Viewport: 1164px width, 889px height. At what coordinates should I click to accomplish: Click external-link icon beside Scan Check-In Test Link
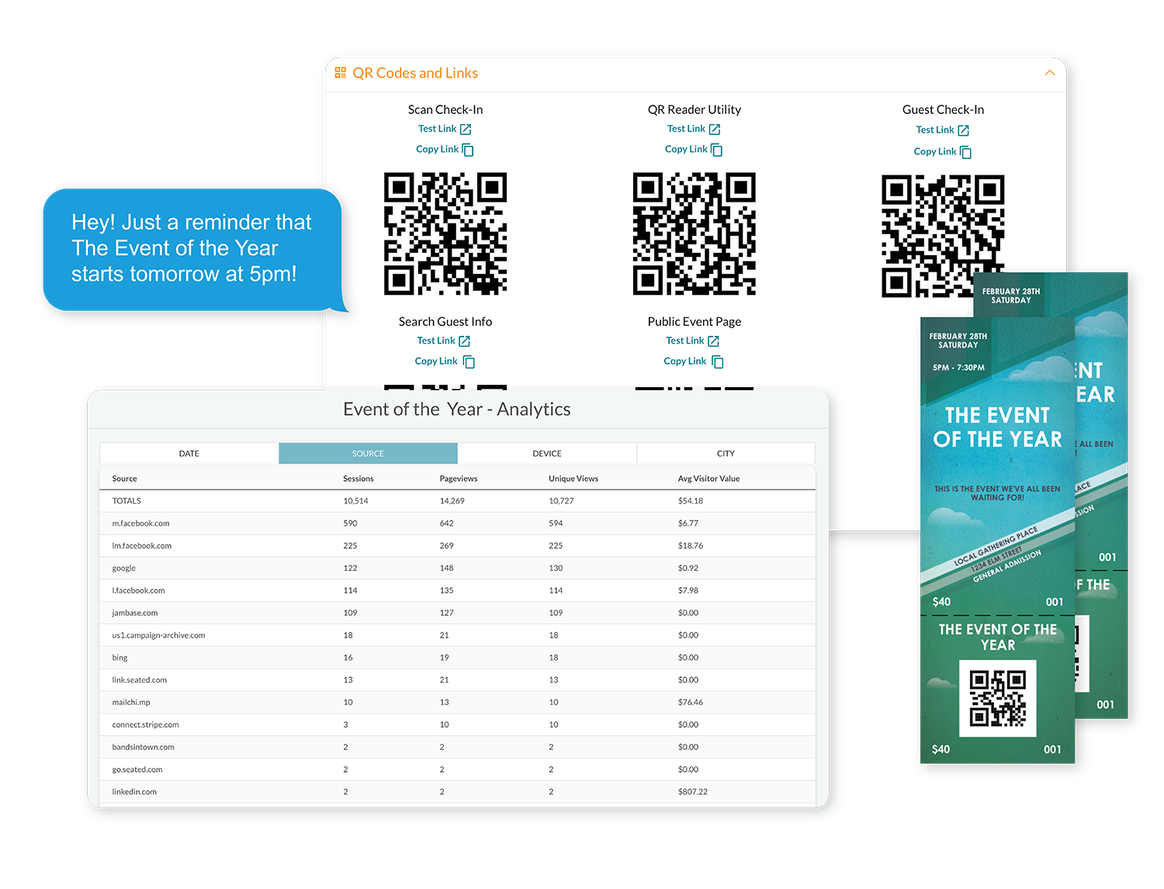tap(466, 130)
